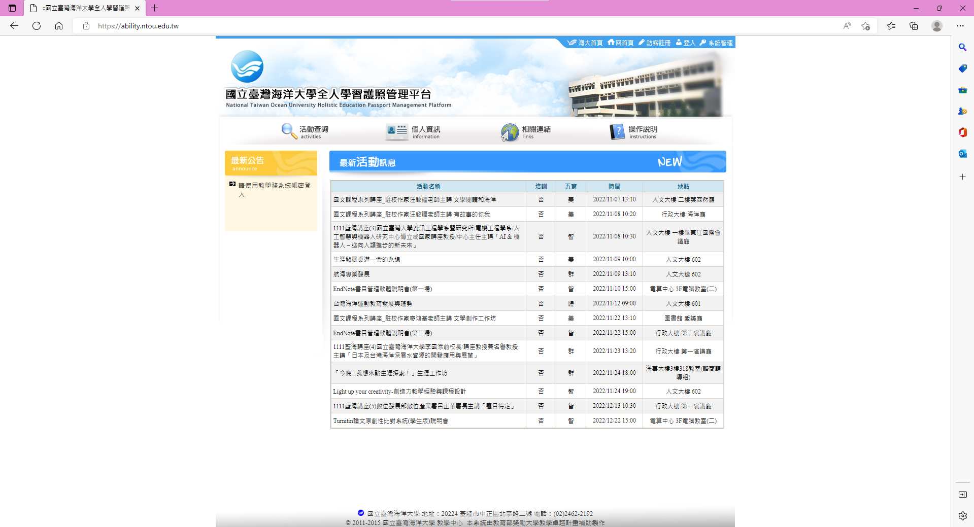This screenshot has height=527, width=974.
Task: Open activity 航海專業發展
Action: (x=351, y=274)
